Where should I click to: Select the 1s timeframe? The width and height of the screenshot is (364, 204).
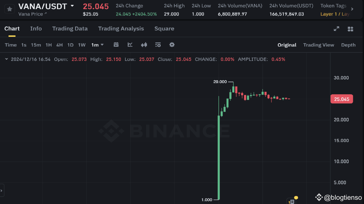pos(24,45)
